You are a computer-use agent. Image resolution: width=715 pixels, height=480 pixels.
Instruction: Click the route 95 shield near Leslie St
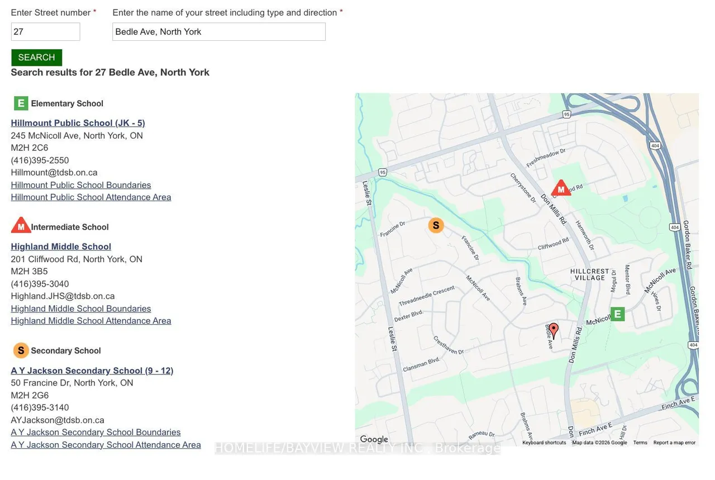(x=383, y=173)
